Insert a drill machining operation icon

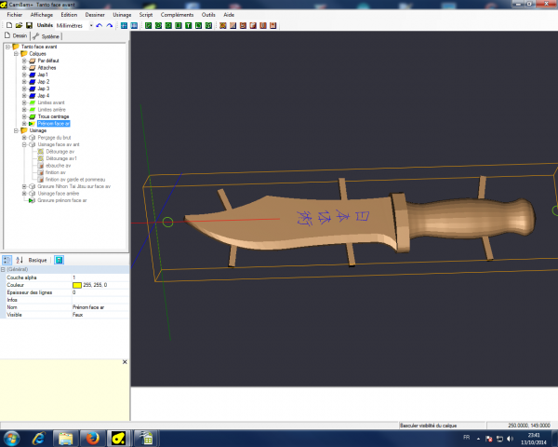[x=243, y=25]
